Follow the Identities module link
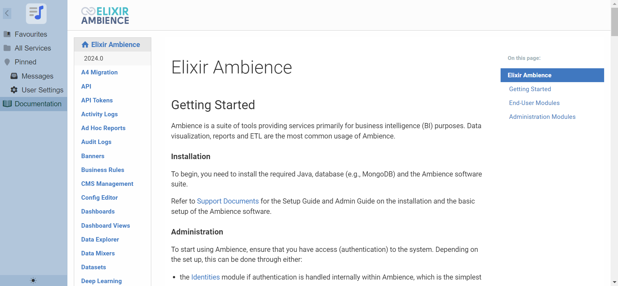This screenshot has width=618, height=286. point(205,277)
